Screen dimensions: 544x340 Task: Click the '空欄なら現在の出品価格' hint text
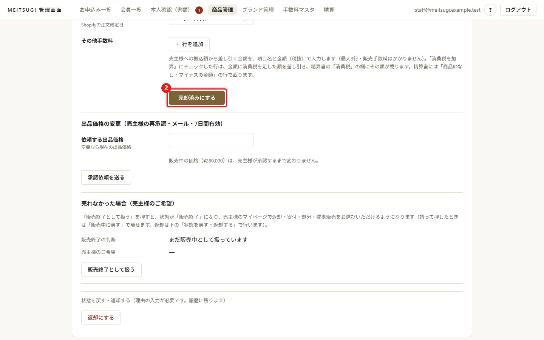click(x=106, y=147)
